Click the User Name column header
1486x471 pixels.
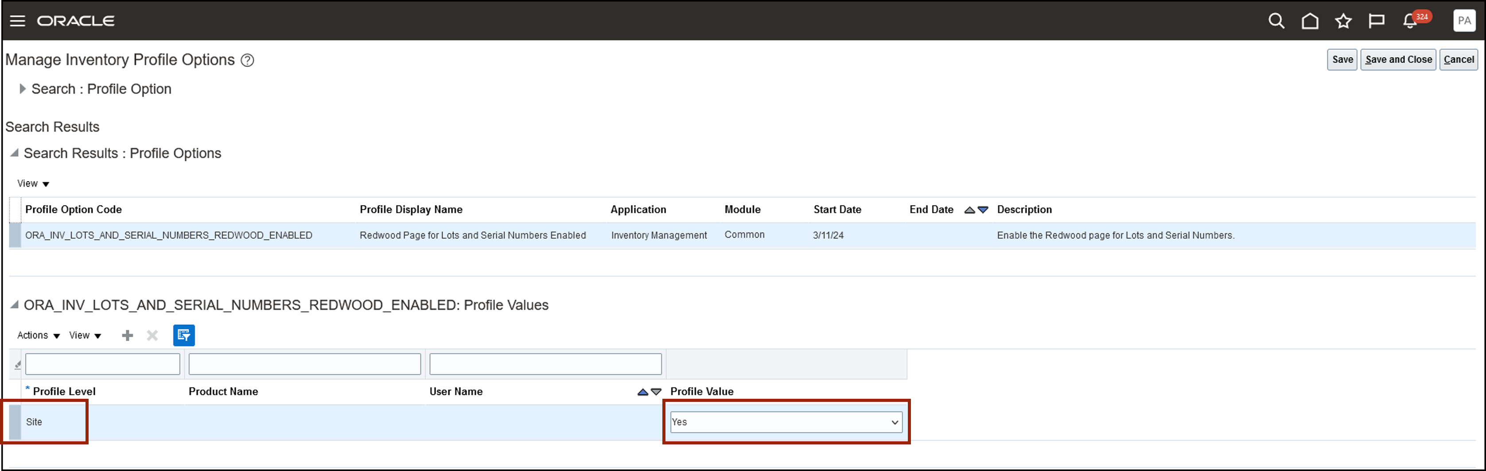456,391
